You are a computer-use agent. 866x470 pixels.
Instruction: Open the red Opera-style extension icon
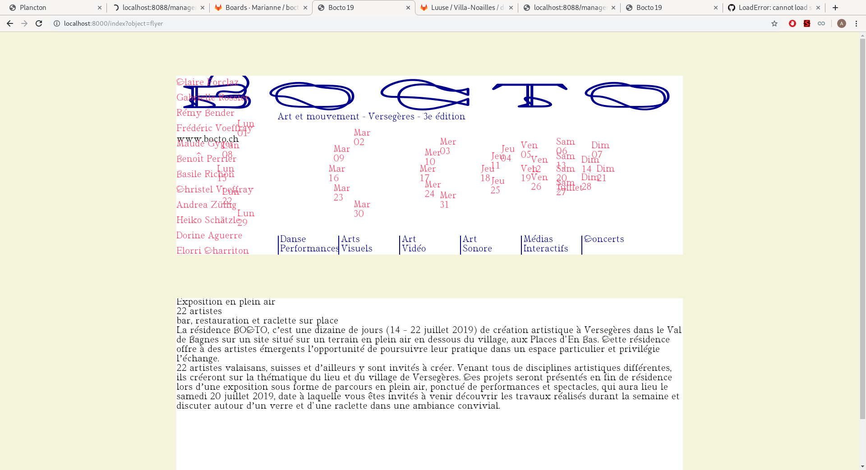[792, 23]
